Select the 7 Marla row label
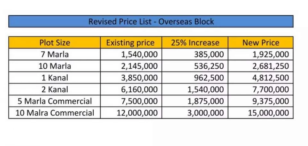Image resolution: width=308 pixels, height=146 pixels. coord(55,54)
